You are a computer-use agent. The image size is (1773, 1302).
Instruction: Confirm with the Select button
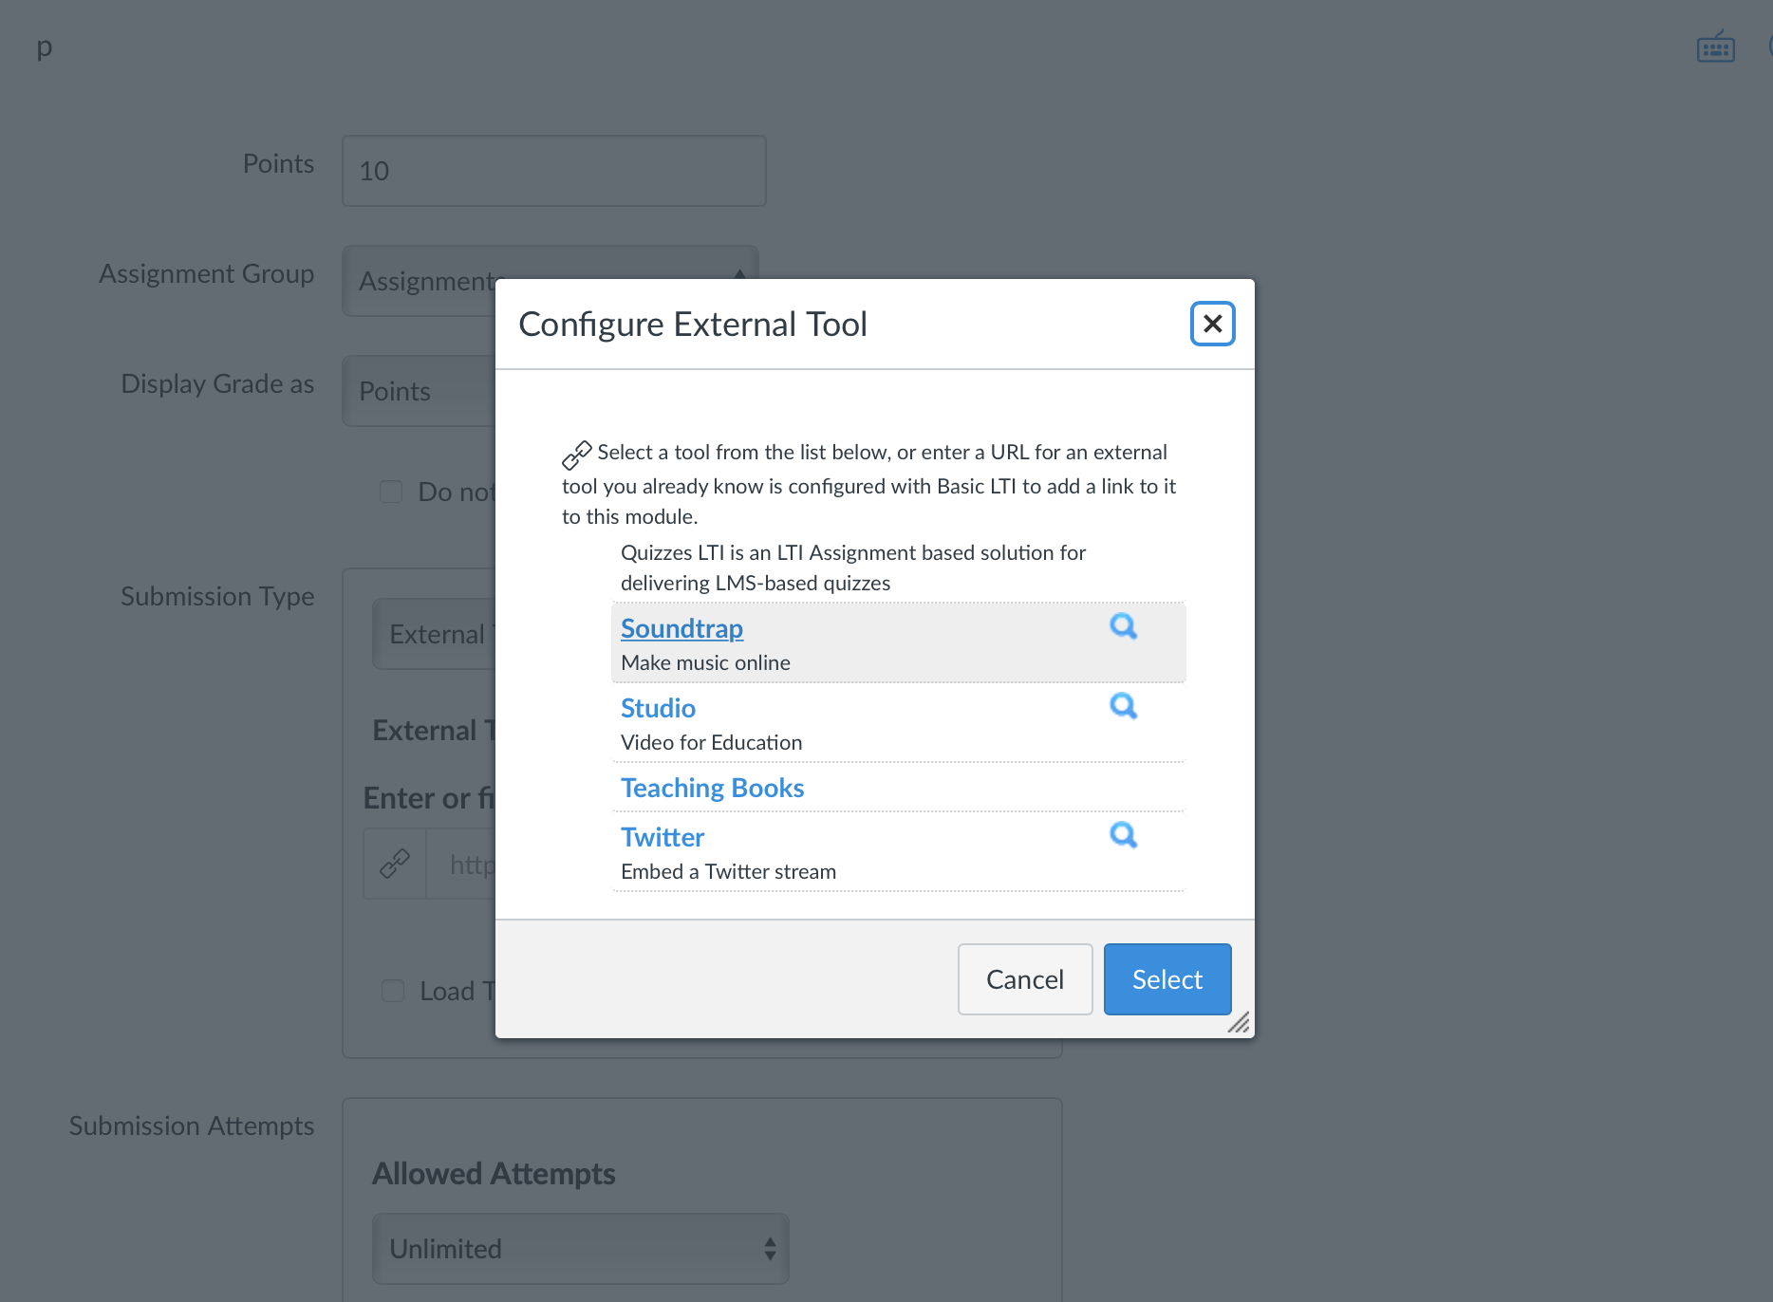tap(1167, 979)
